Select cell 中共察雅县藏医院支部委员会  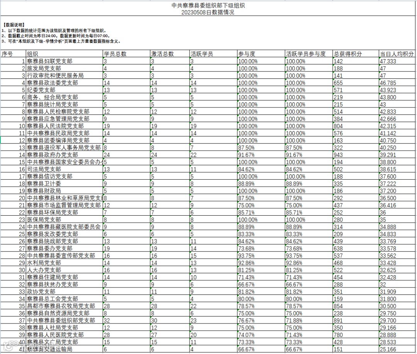click(x=64, y=227)
